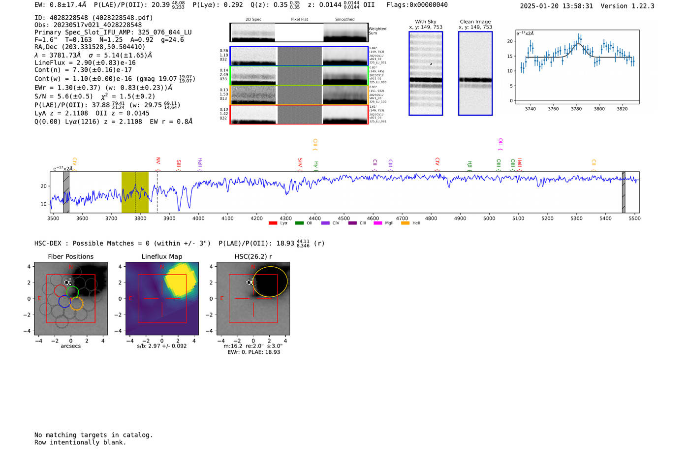Click the Primary Spec_Slot_IFU_AMP line
This screenshot has height=469, width=689.
113,32
